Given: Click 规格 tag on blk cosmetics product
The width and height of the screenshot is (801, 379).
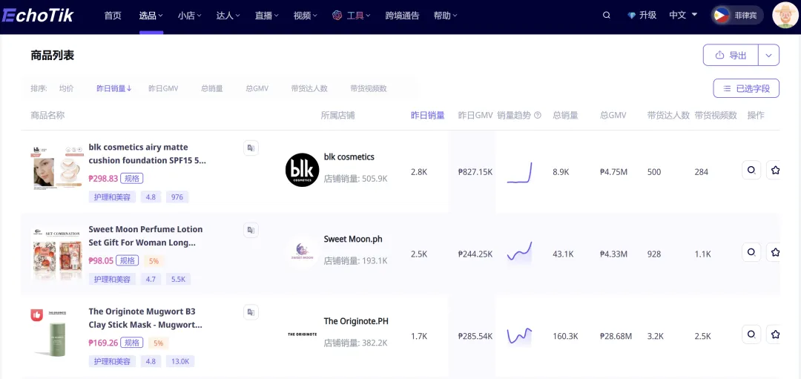Looking at the screenshot, I should tap(132, 178).
